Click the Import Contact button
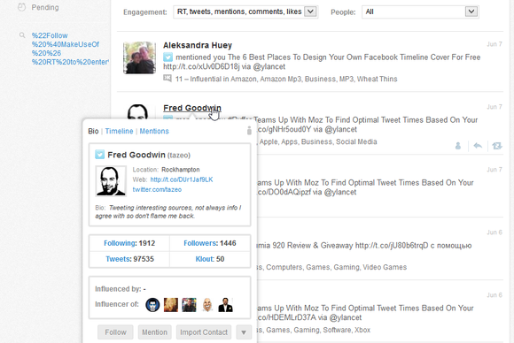514x343 pixels. (204, 332)
